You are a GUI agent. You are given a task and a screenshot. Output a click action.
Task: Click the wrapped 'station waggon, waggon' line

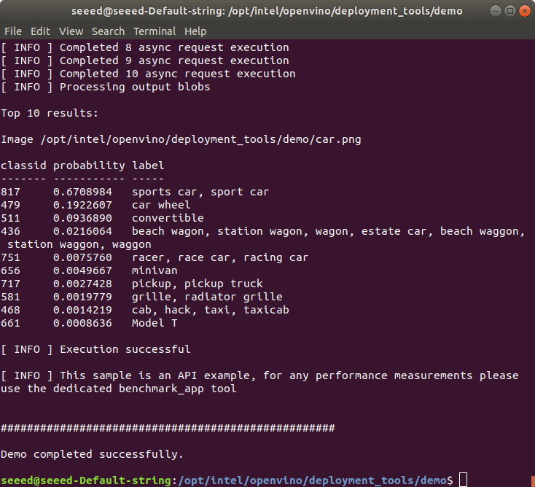pyautogui.click(x=79, y=244)
